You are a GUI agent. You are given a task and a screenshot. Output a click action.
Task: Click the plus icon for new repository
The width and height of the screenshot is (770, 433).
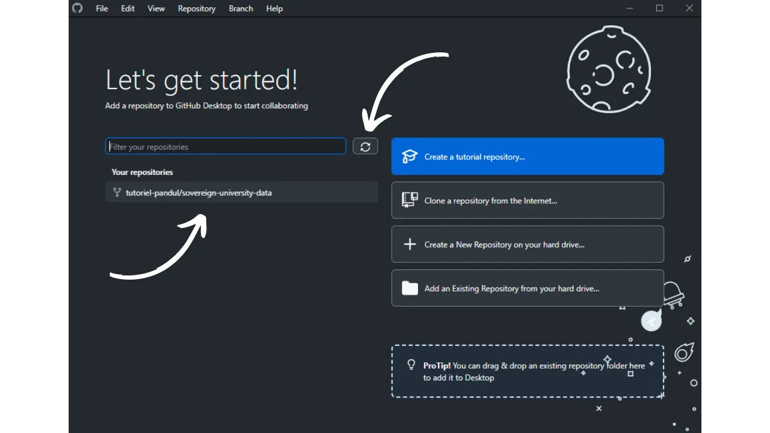410,244
